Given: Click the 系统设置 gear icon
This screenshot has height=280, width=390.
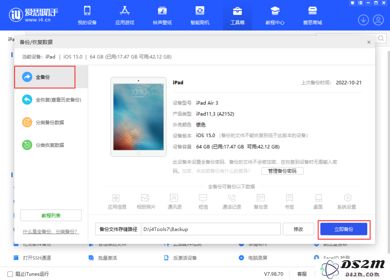Looking at the screenshot, I should (347, 198).
